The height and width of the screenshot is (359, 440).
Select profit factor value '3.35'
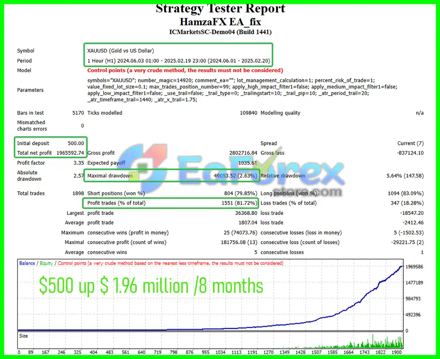(x=79, y=163)
